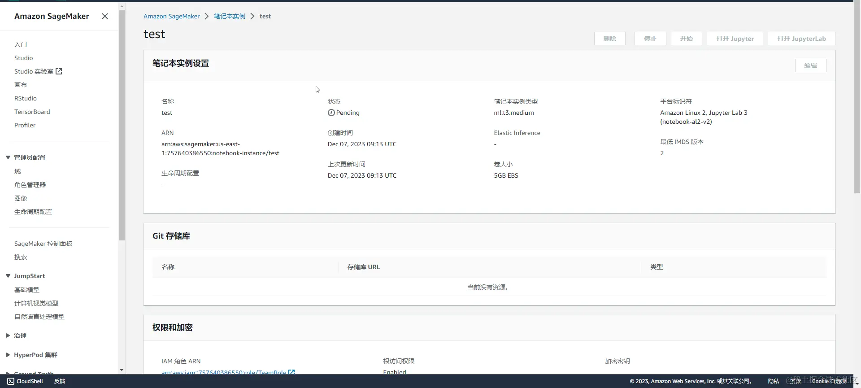
Task: Click the 打开 JupyterLab button
Action: click(x=801, y=39)
